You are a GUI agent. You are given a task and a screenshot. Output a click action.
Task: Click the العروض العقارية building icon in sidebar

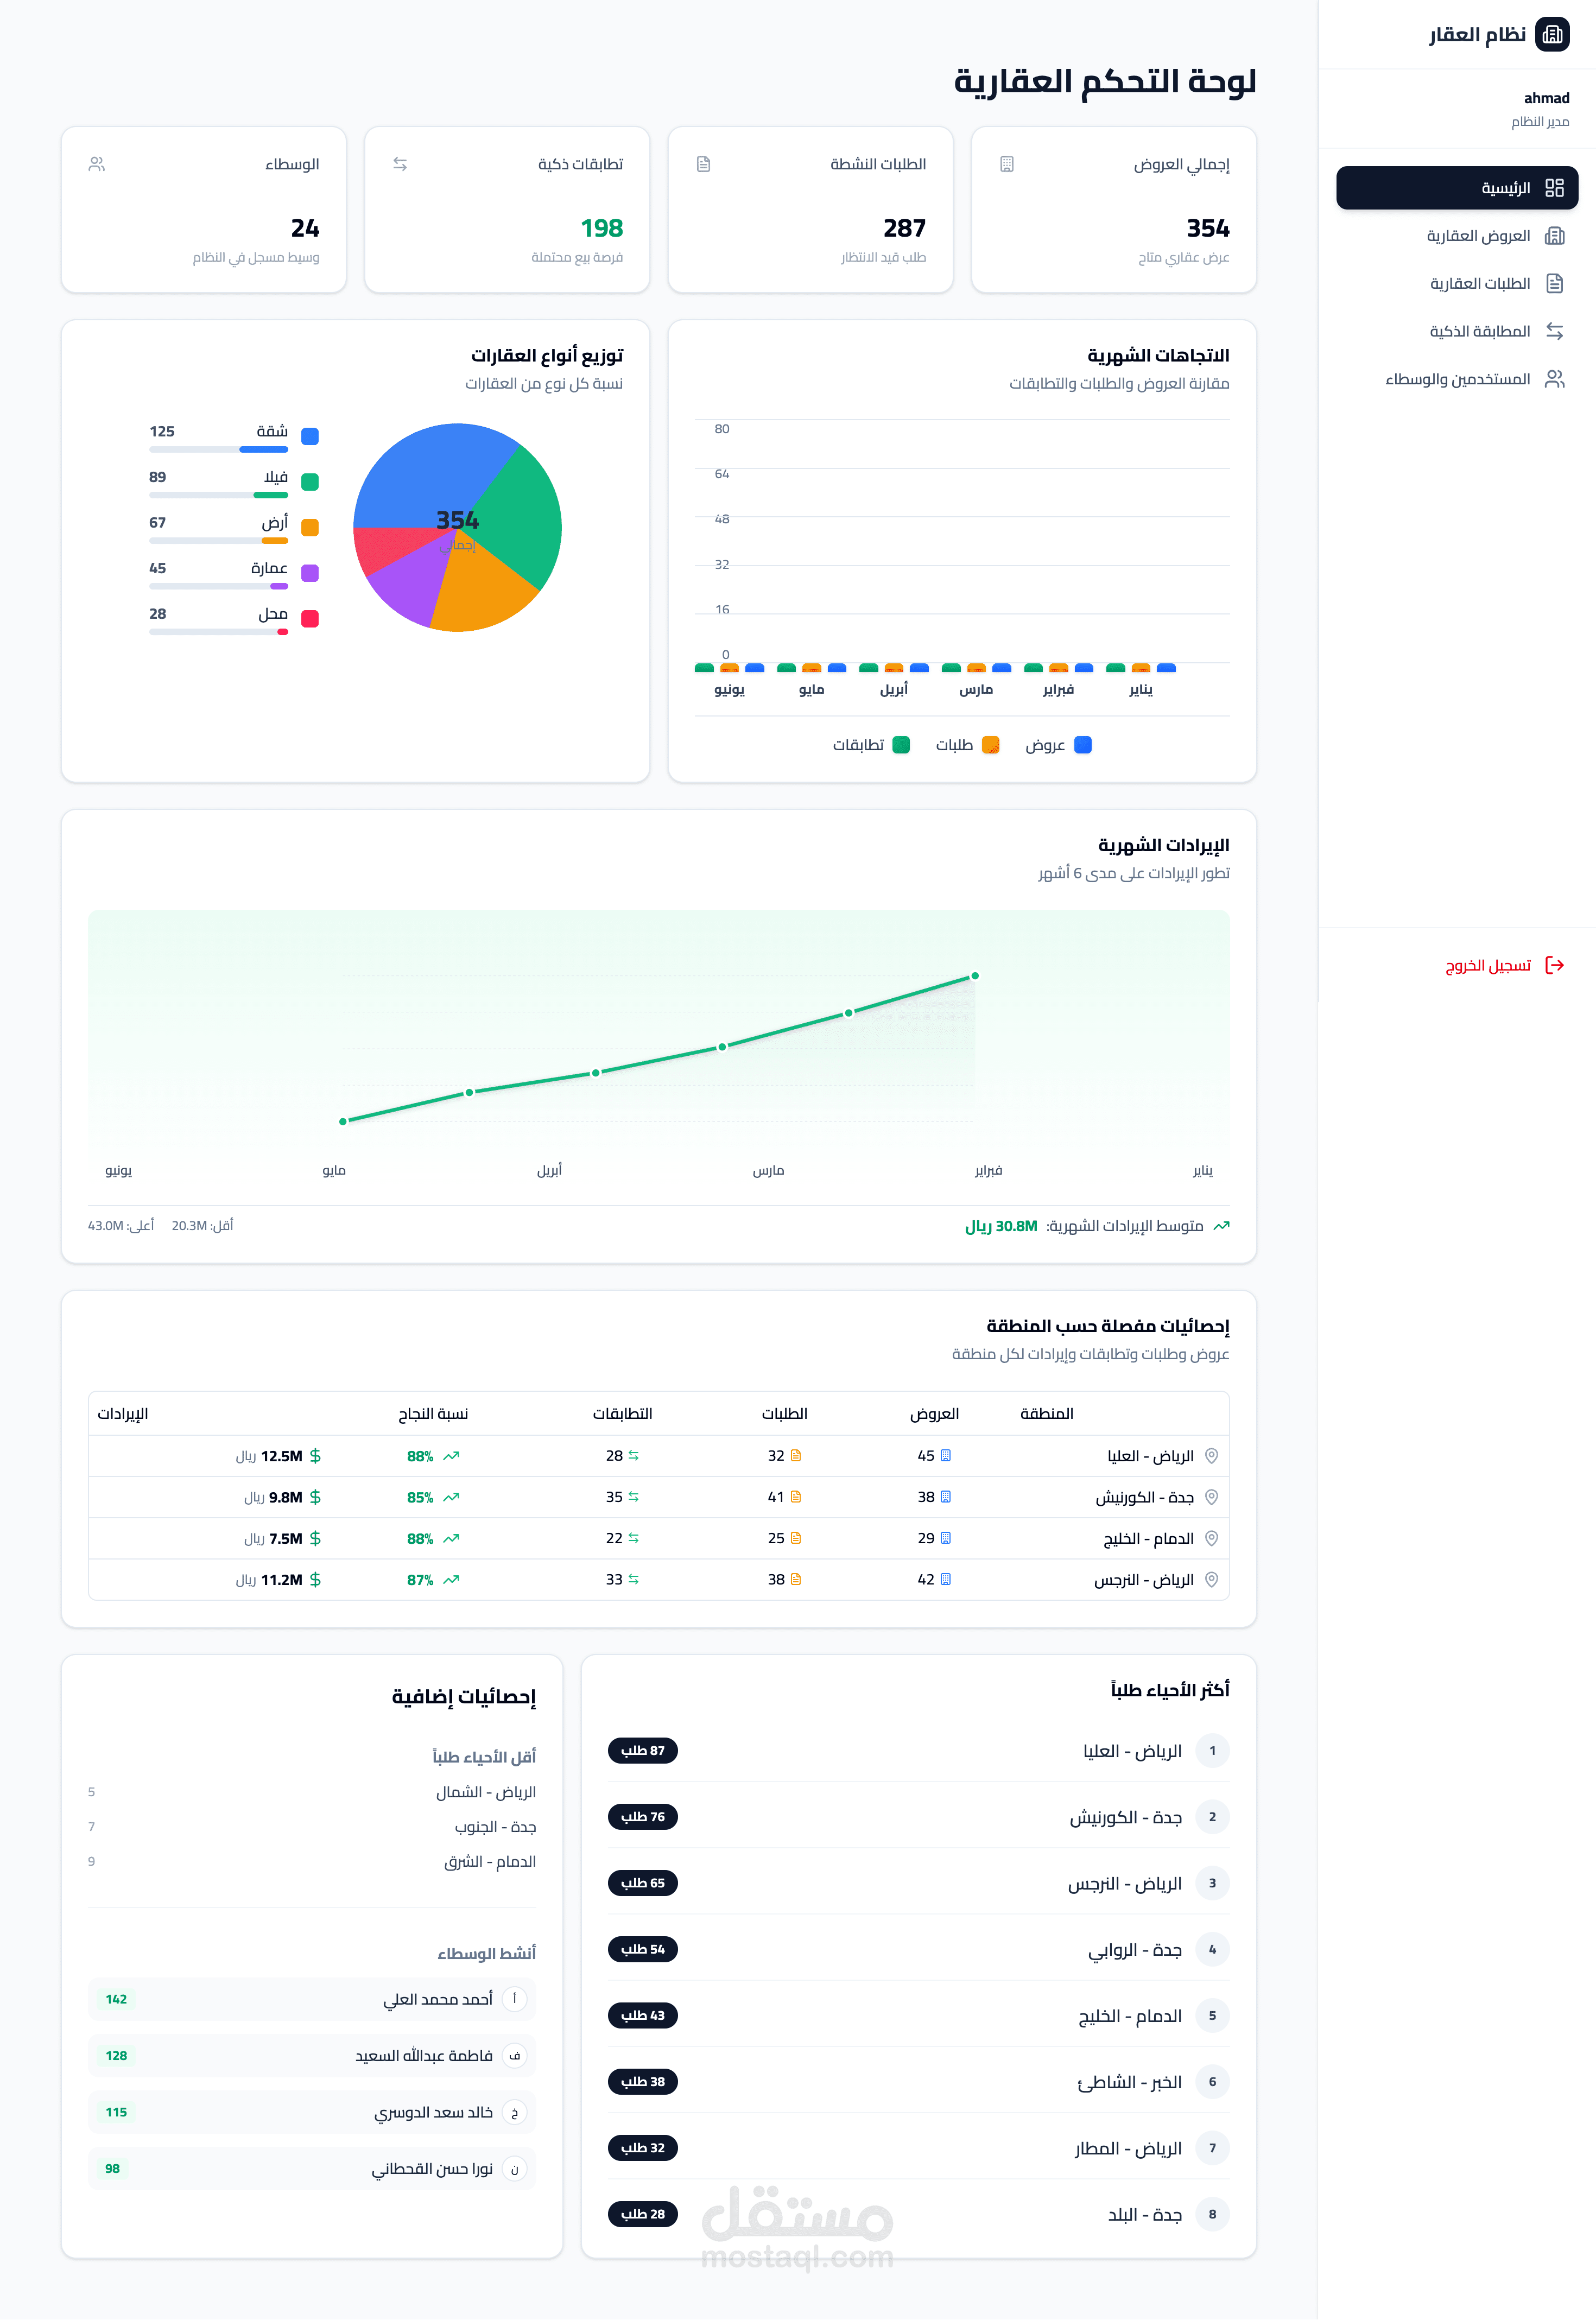click(1554, 236)
